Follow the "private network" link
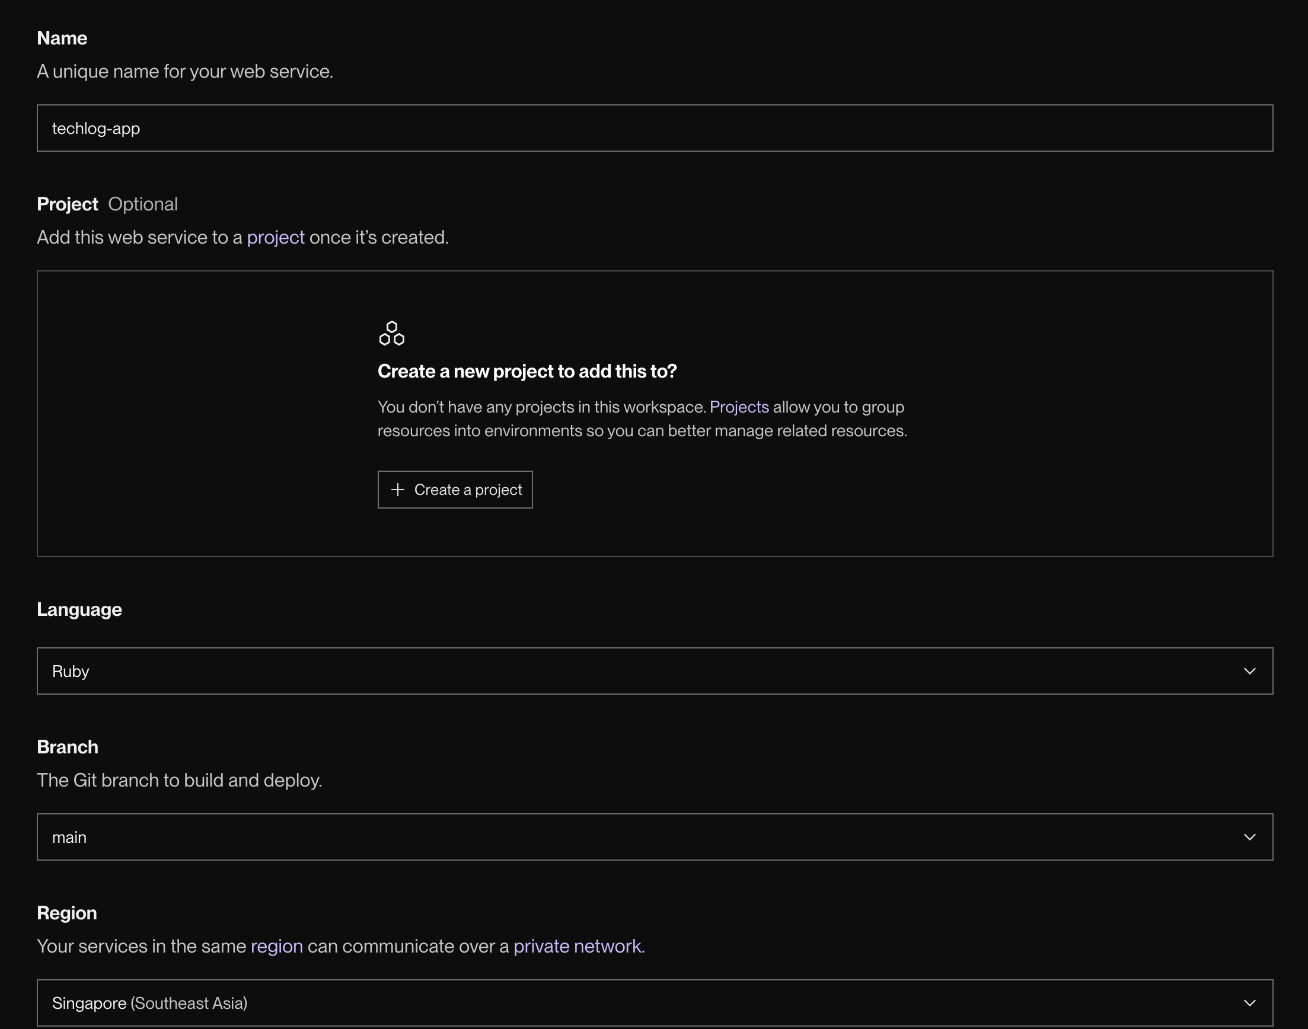This screenshot has width=1308, height=1029. click(578, 947)
